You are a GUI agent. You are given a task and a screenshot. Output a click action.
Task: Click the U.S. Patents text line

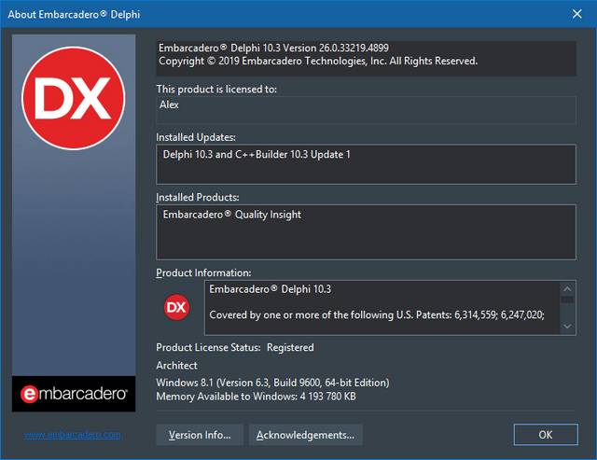click(377, 314)
